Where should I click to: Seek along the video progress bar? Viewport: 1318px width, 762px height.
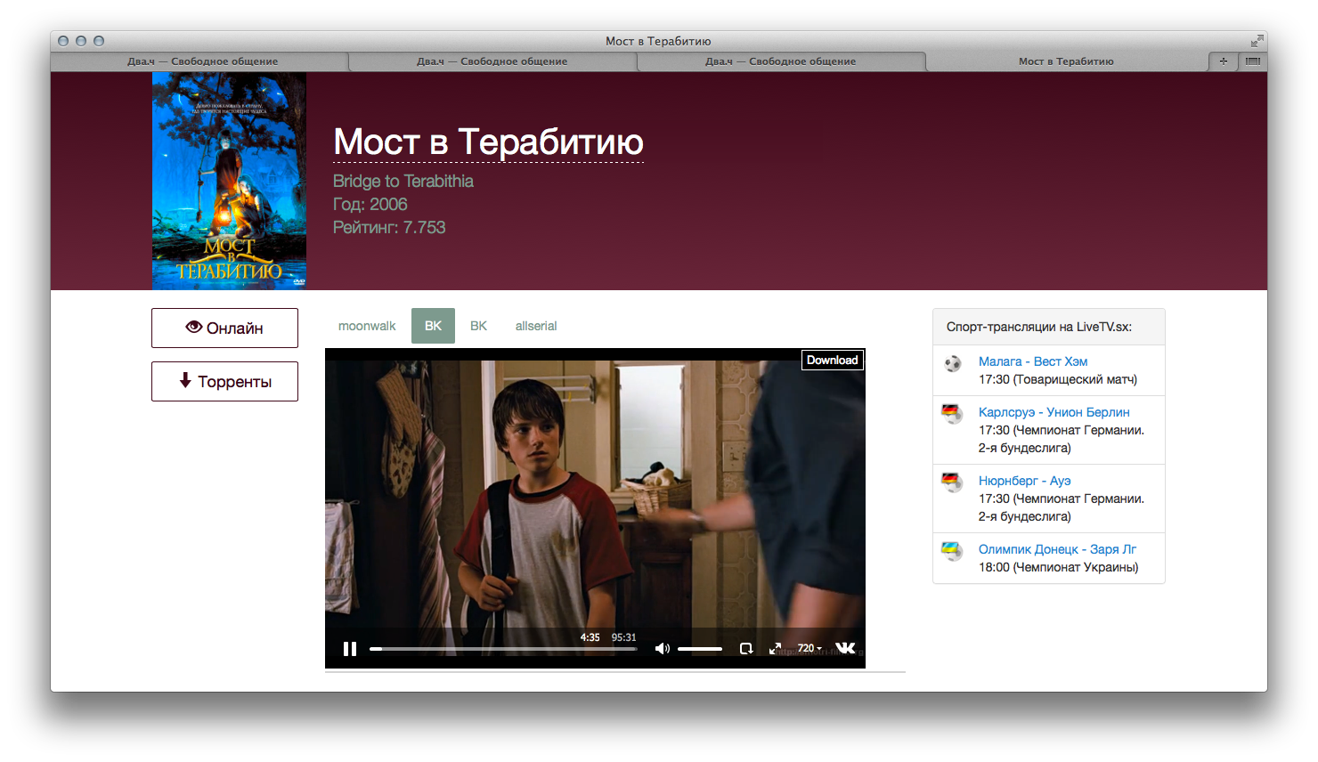(x=503, y=649)
